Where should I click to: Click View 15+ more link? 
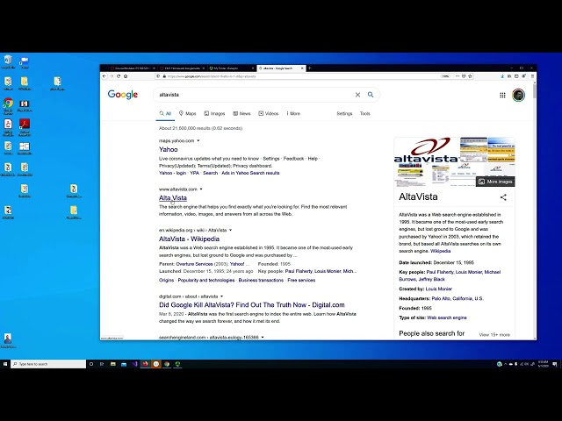pyautogui.click(x=494, y=335)
